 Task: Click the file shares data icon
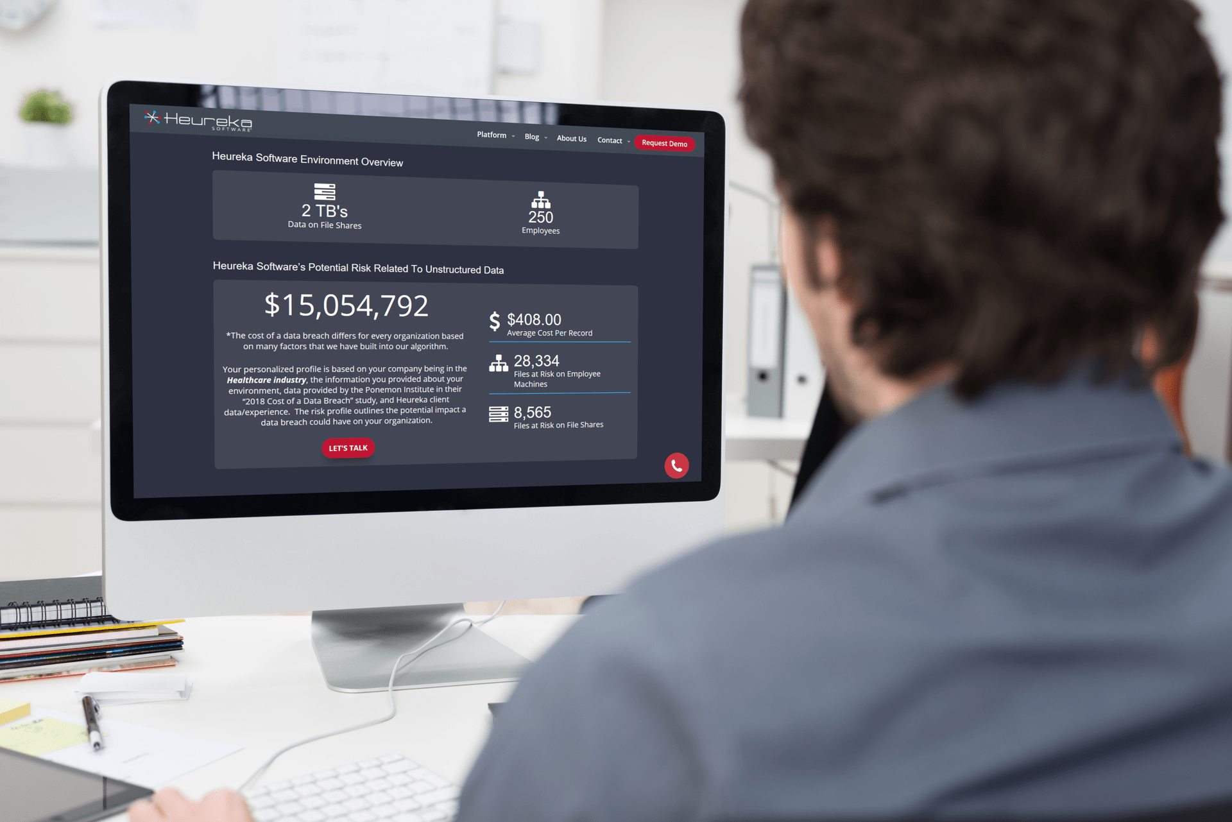(x=326, y=191)
